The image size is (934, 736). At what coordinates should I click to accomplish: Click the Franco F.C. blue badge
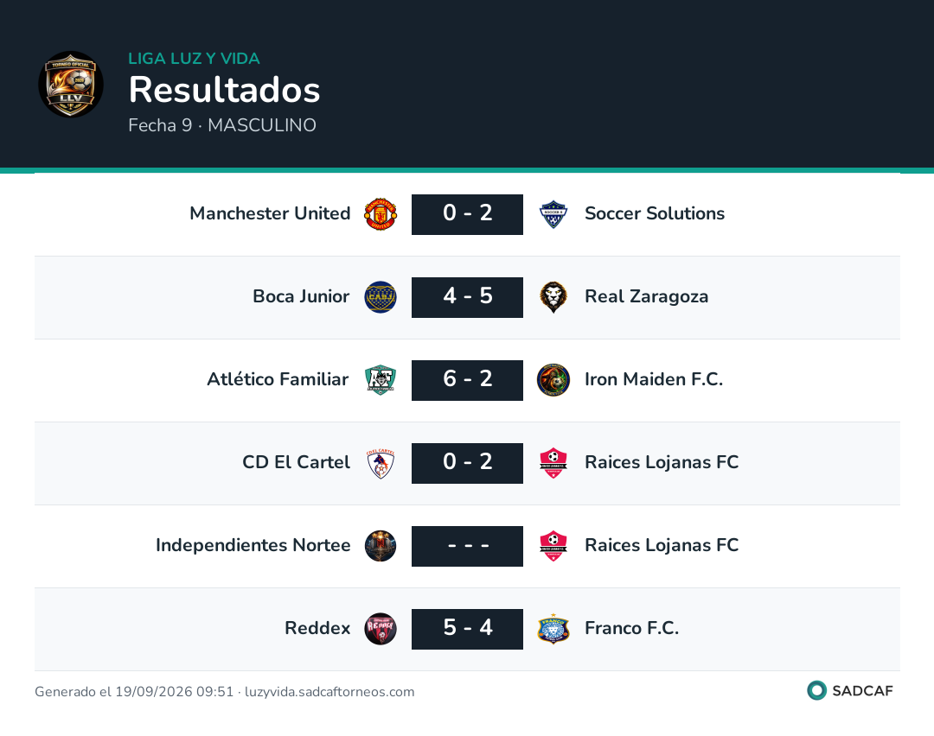pos(553,629)
